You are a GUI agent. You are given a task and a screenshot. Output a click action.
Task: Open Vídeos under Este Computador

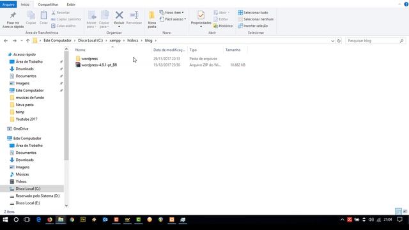pos(21,181)
